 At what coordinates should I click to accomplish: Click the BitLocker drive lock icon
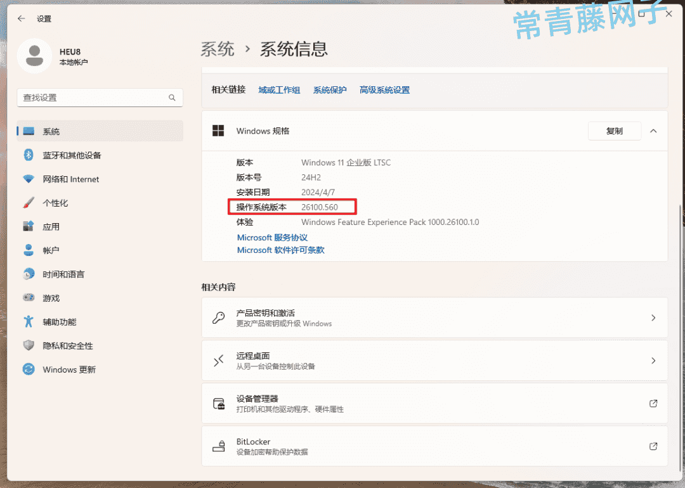pos(218,446)
